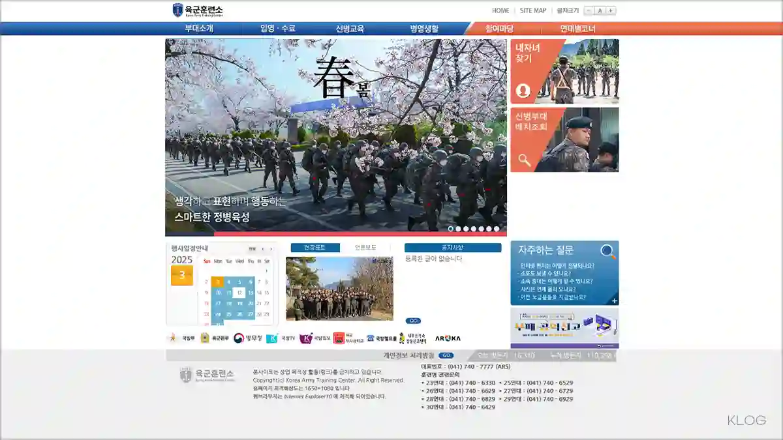Show the next month in the event calendar
Image resolution: width=783 pixels, height=440 pixels.
(x=271, y=247)
